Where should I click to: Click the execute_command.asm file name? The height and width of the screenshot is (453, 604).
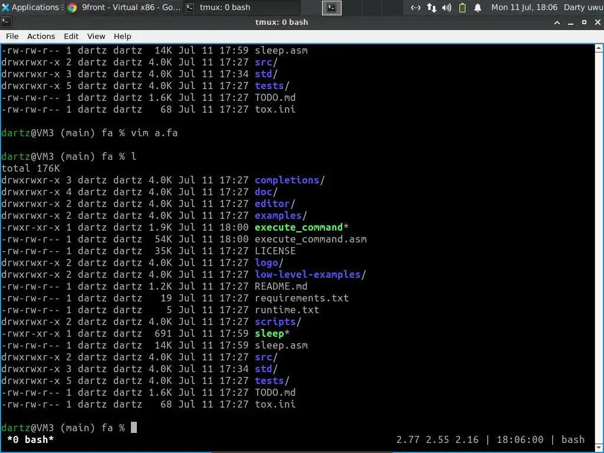[310, 239]
